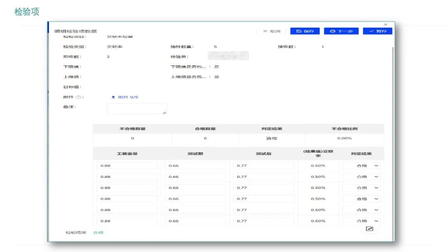This screenshot has width=448, height=252.
Task: Close the edit inspection data dialog
Action: click(385, 24)
